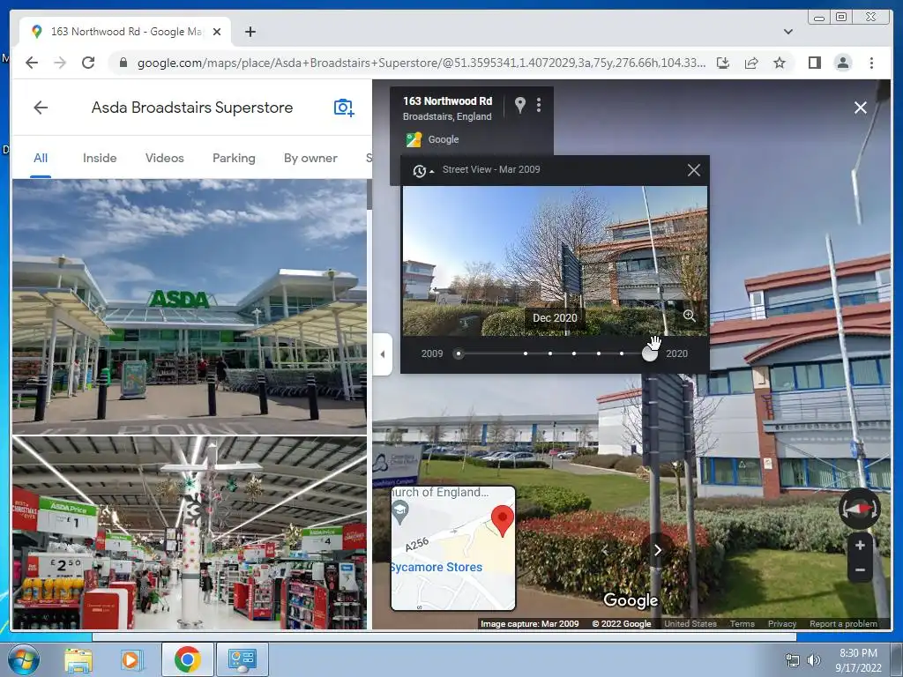The height and width of the screenshot is (677, 903).
Task: Open Windows Media Player from the taskbar
Action: coord(131,659)
